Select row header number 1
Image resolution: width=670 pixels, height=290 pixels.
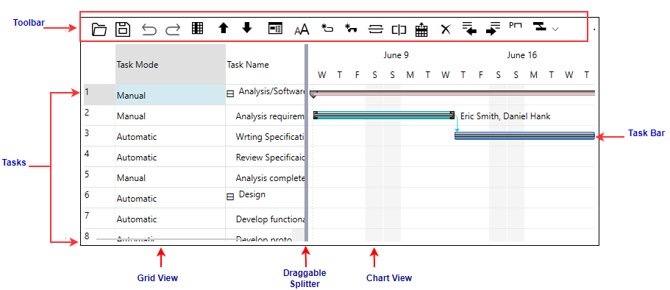pos(99,94)
